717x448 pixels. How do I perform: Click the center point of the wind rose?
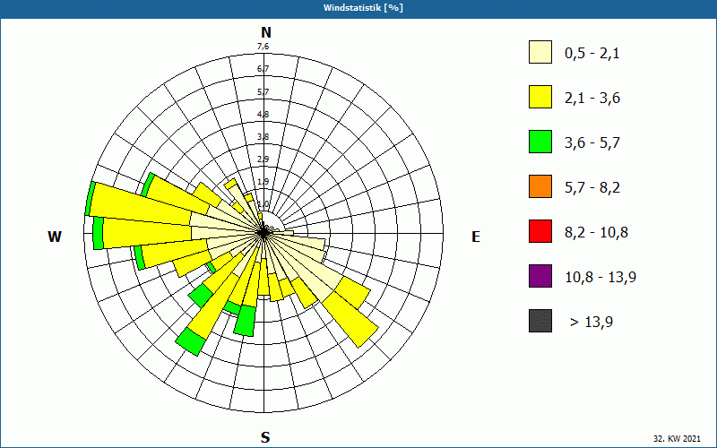click(263, 233)
